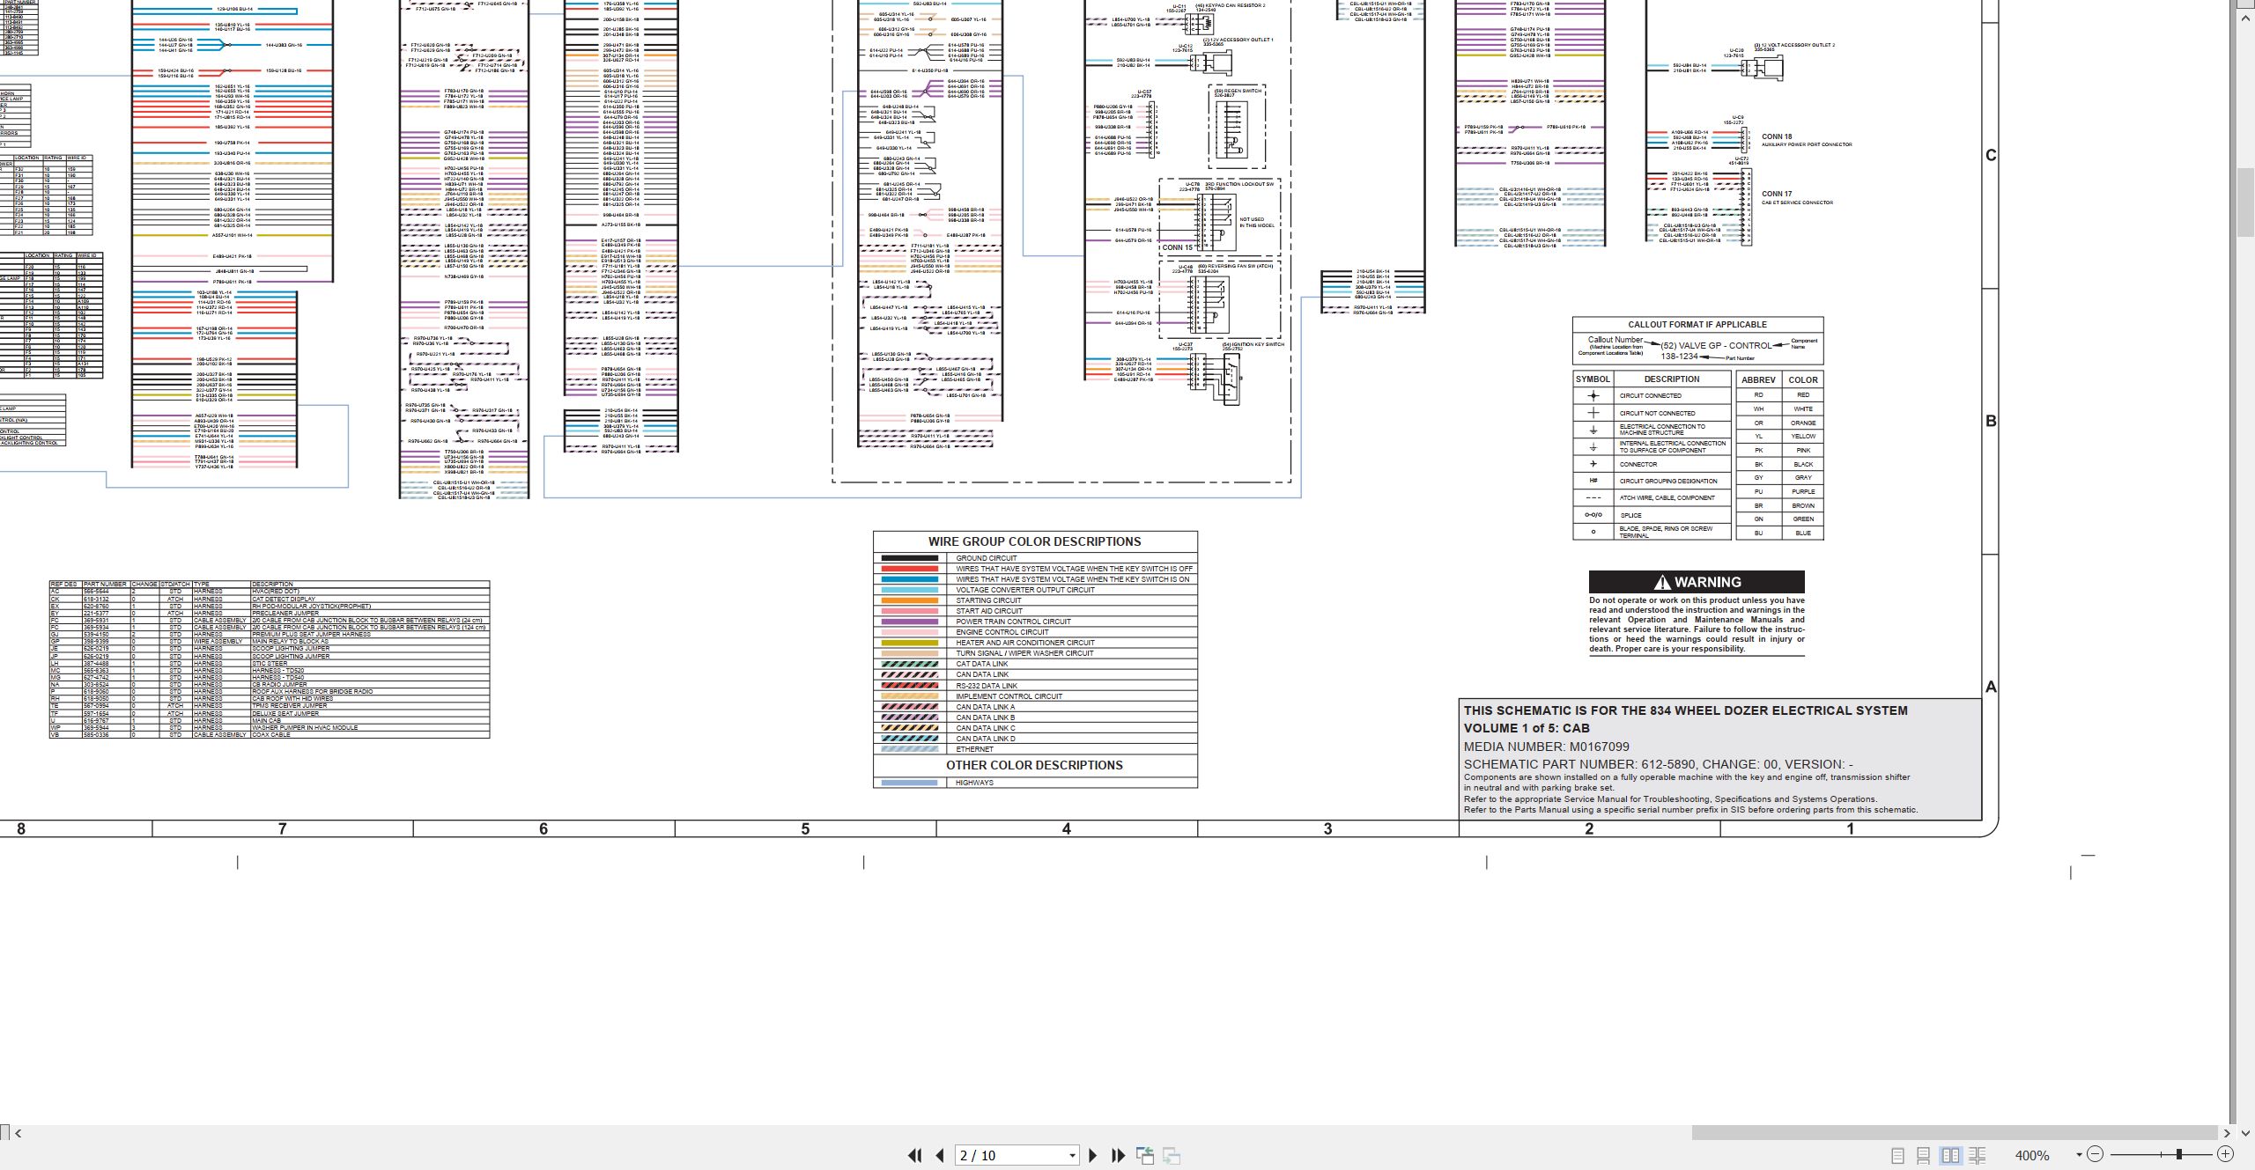The width and height of the screenshot is (2255, 1170).
Task: Open the zoom level dropdown arrow
Action: click(x=2079, y=1155)
